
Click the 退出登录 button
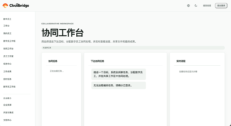coord(221,6)
